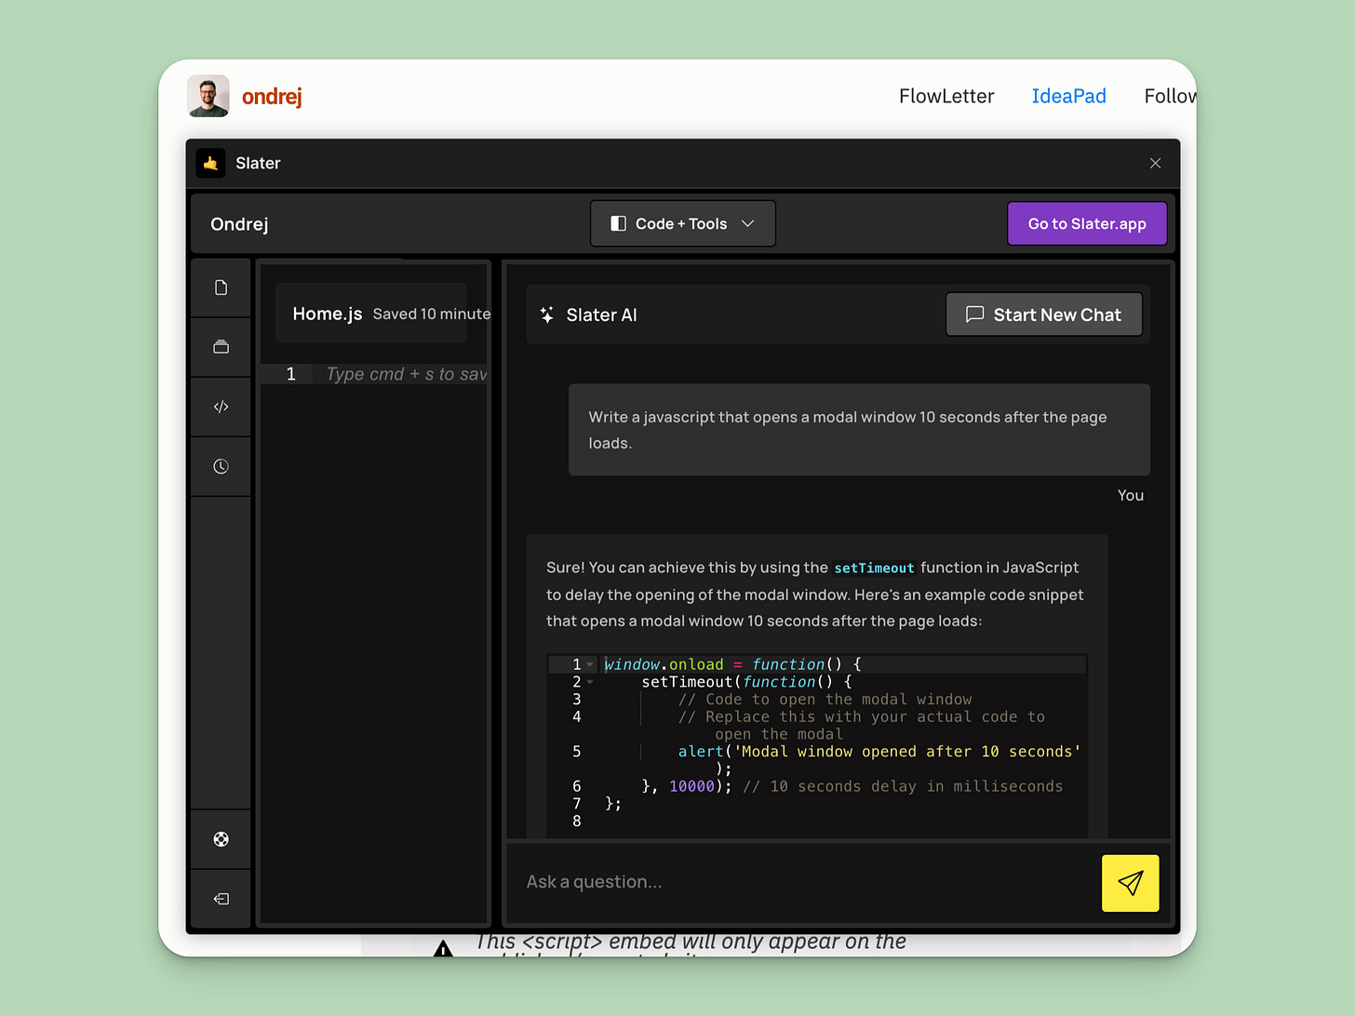Click the Slater logo icon

point(211,163)
